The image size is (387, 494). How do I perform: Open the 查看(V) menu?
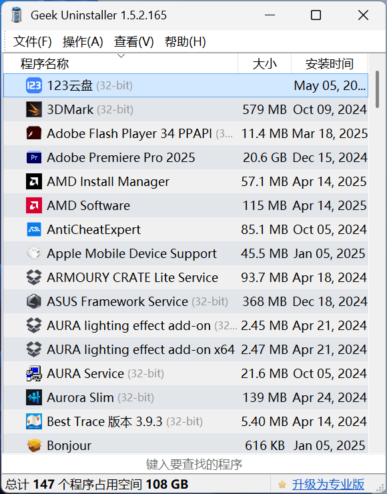click(x=133, y=41)
